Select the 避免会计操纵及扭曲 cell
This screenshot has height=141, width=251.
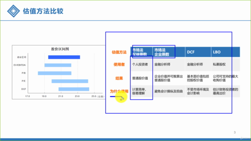tap(169, 91)
